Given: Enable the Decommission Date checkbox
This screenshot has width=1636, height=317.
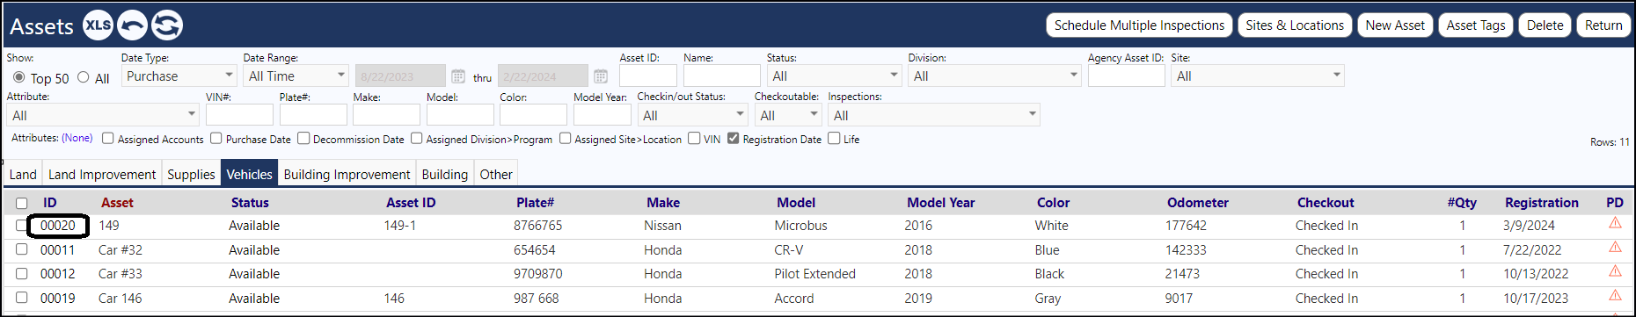Looking at the screenshot, I should click(x=303, y=138).
